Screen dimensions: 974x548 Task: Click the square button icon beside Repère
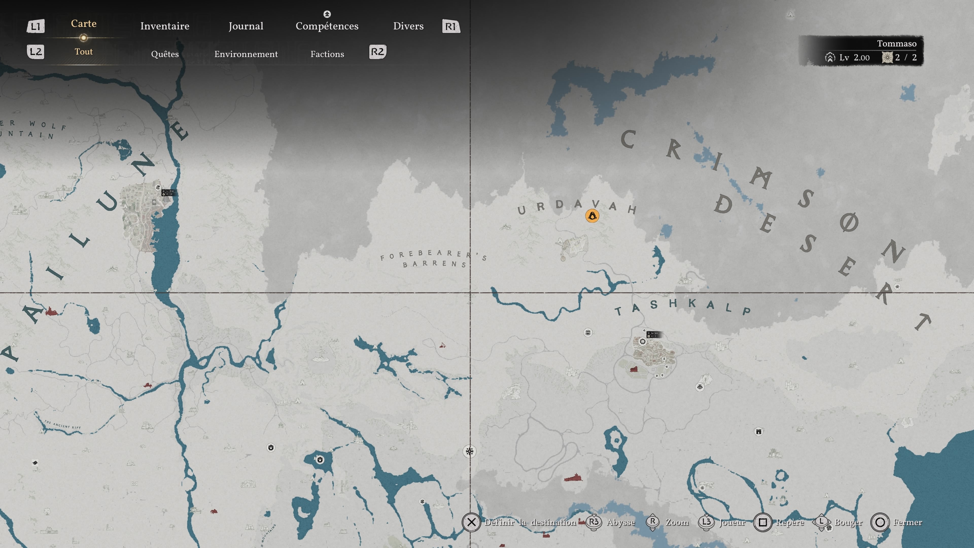763,522
